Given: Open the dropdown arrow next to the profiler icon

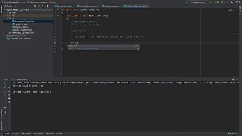Looking at the screenshot, I should click(x=224, y=2).
